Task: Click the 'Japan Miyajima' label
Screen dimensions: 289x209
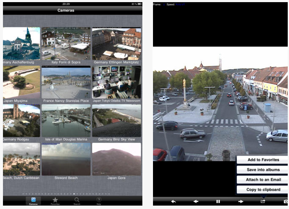Action: coord(16,101)
